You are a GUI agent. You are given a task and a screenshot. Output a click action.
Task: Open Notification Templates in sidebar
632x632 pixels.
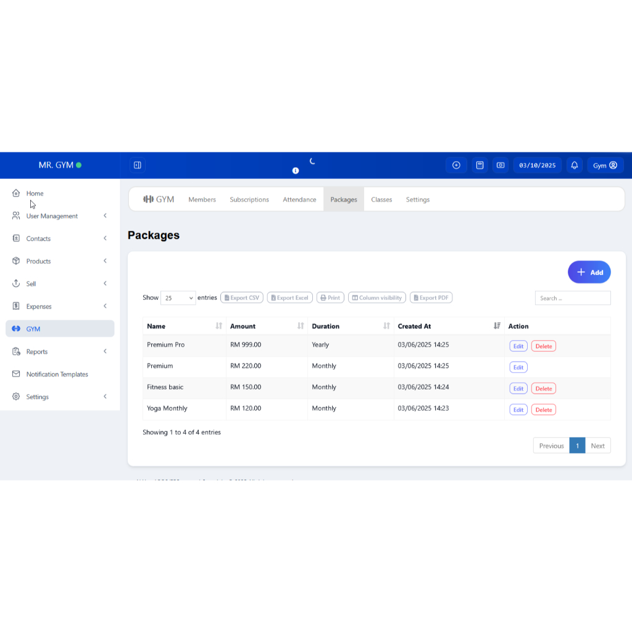pos(57,374)
